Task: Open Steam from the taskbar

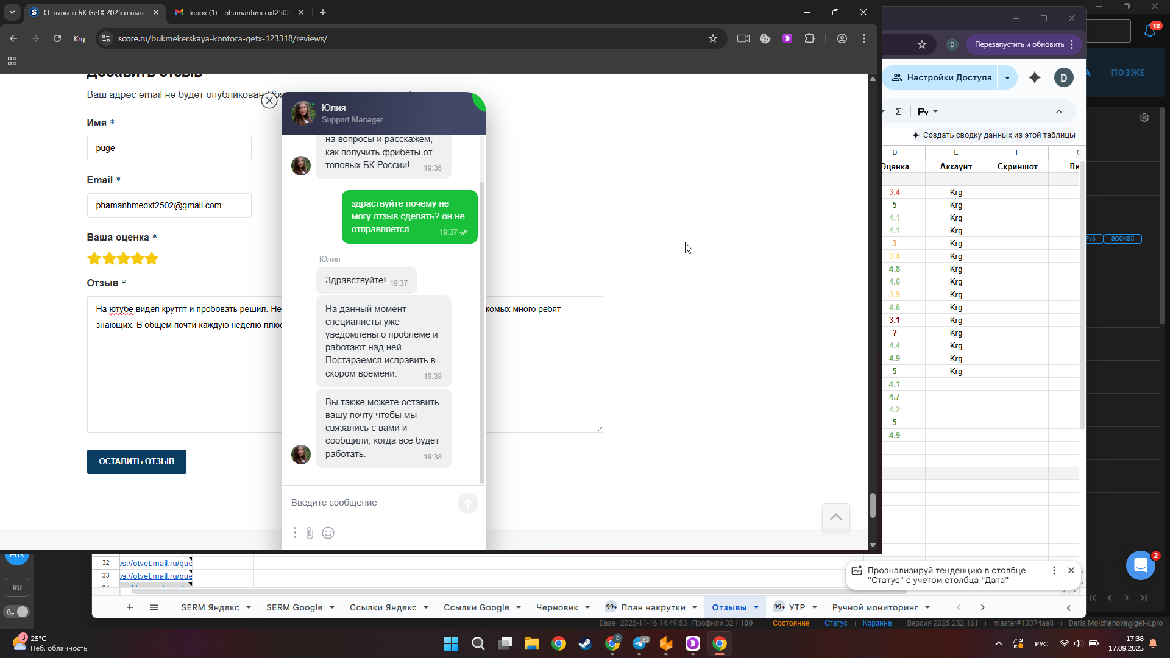Action: point(586,644)
